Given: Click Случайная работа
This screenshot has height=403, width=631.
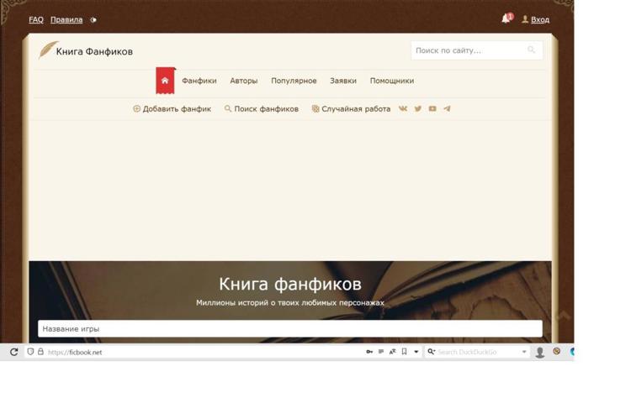Looking at the screenshot, I should (x=352, y=109).
